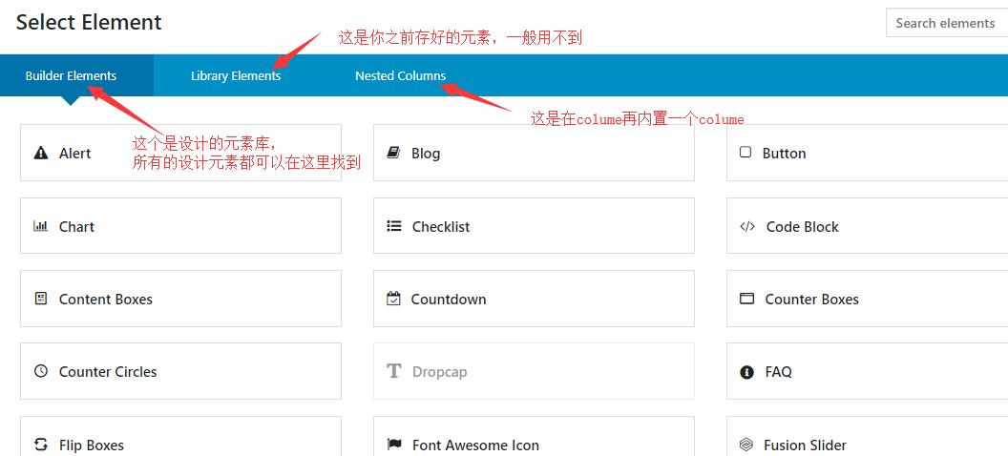Image resolution: width=1008 pixels, height=456 pixels.
Task: Click the Alert warning triangle icon
Action: [40, 153]
